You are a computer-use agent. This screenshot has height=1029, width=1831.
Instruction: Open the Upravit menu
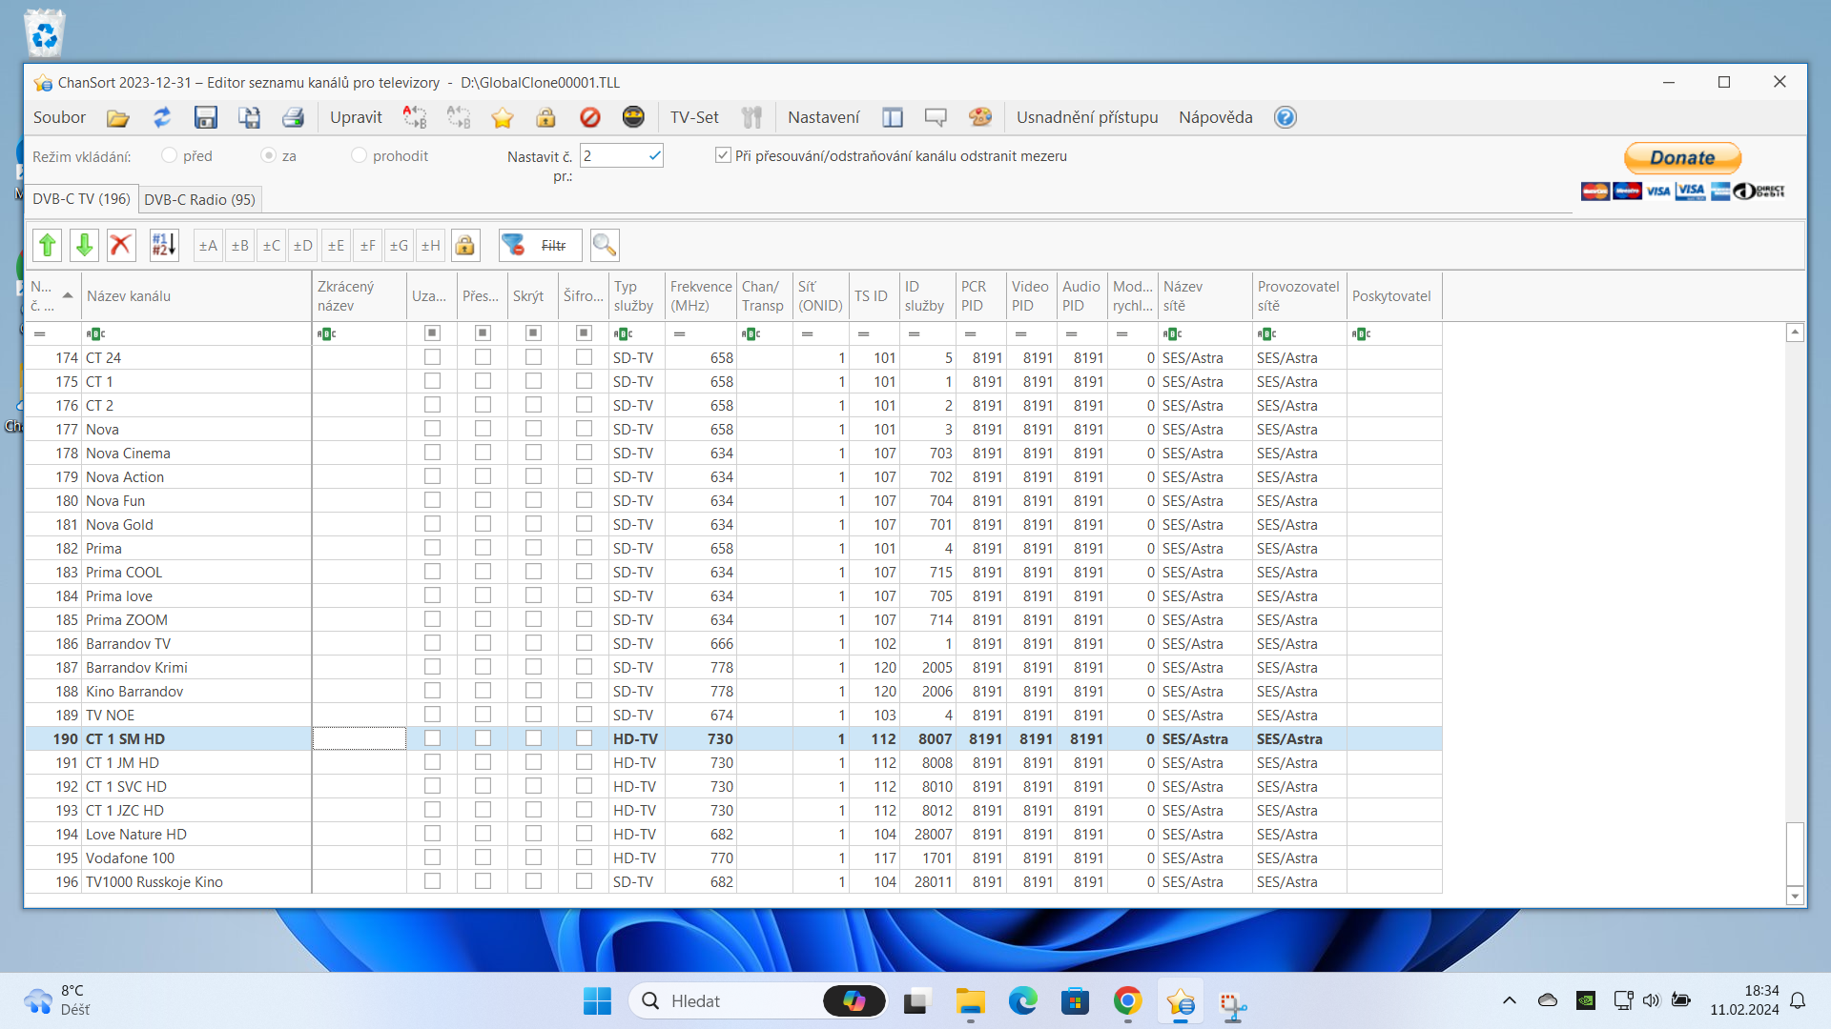(x=356, y=117)
